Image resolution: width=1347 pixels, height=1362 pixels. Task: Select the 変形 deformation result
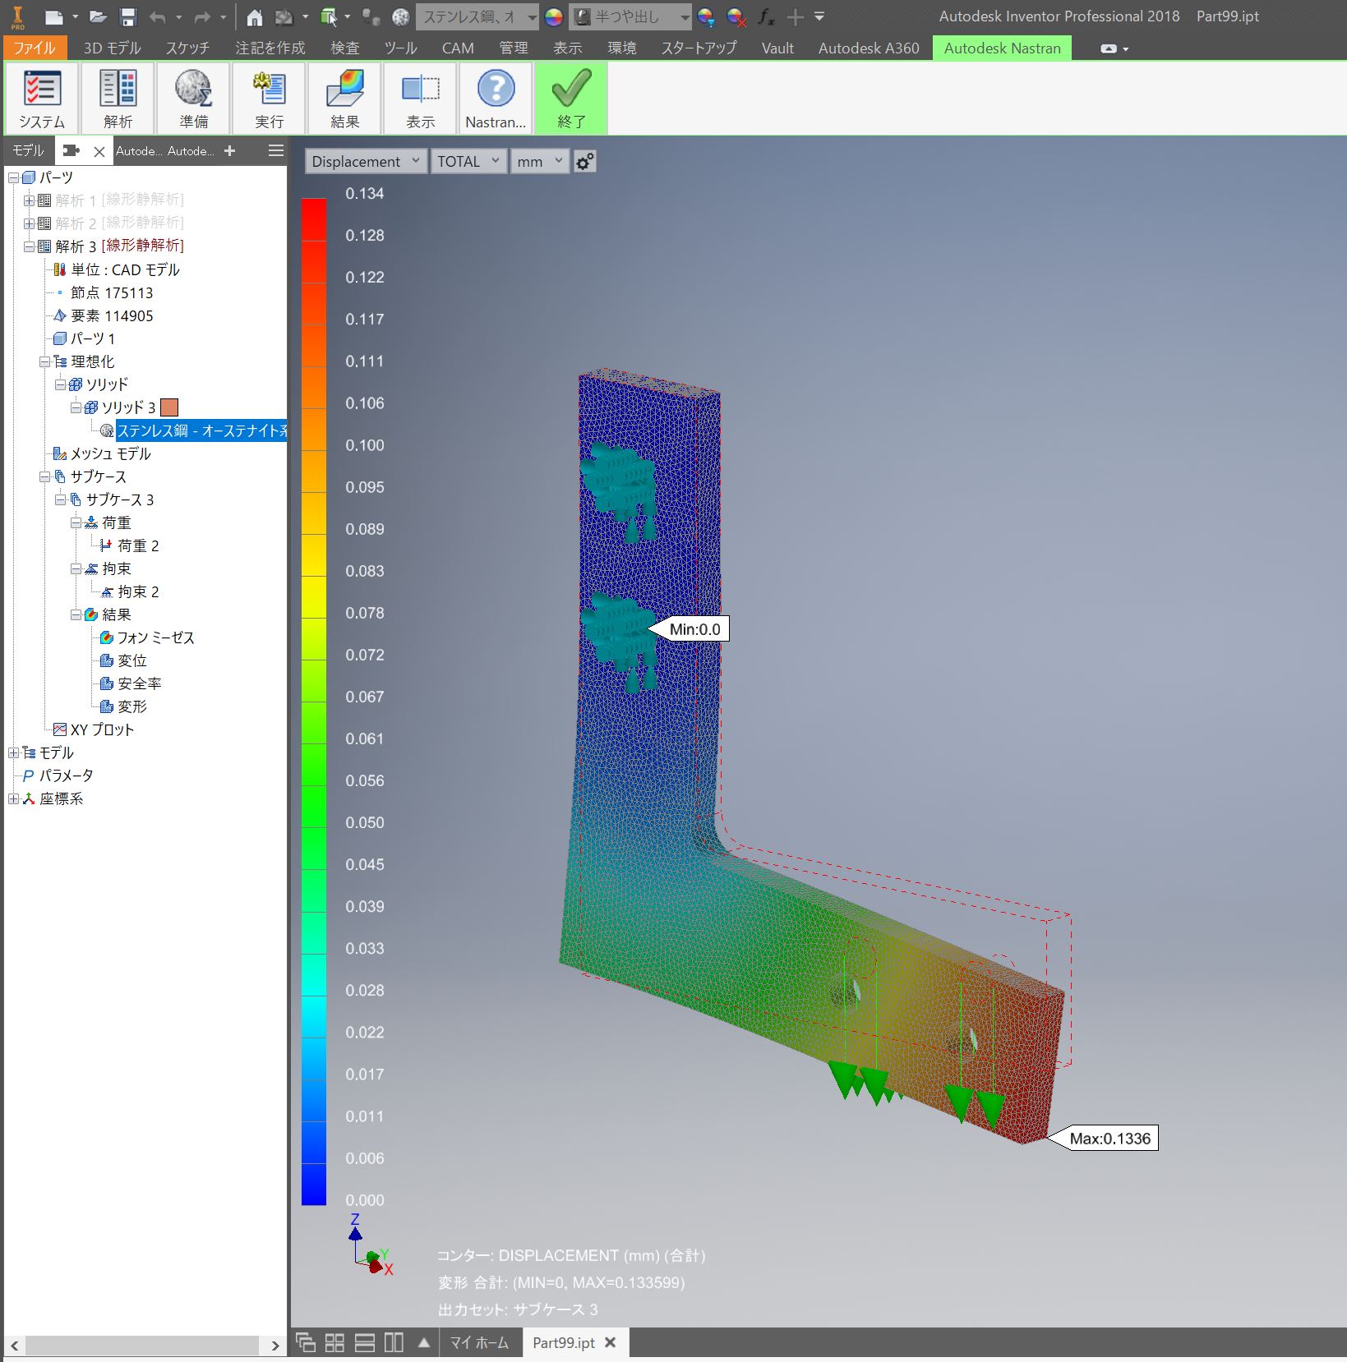131,706
